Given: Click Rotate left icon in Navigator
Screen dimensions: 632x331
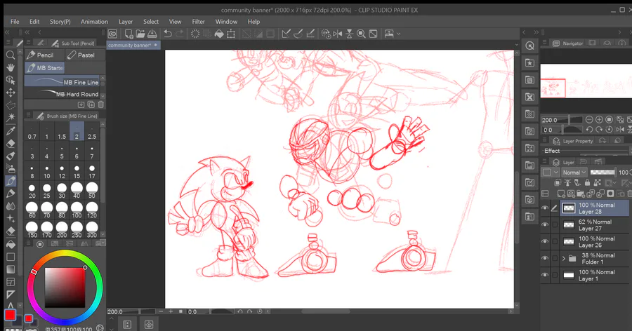Looking at the screenshot, I should click(589, 130).
